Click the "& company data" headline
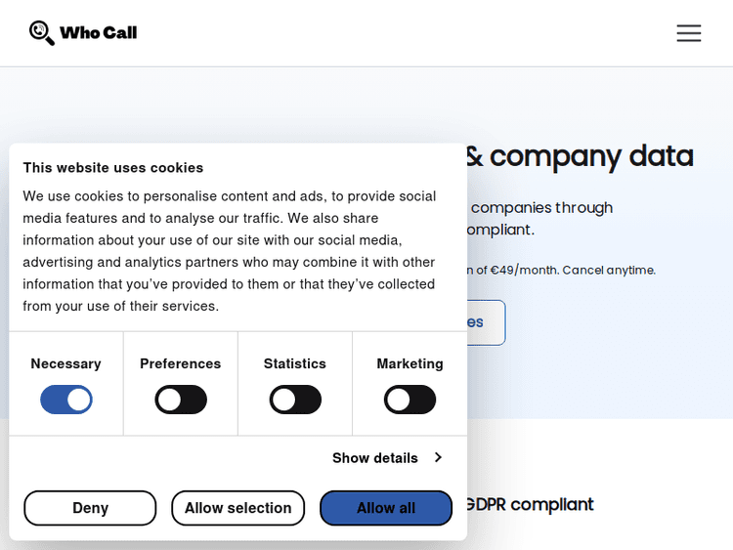This screenshot has height=550, width=733. [581, 155]
